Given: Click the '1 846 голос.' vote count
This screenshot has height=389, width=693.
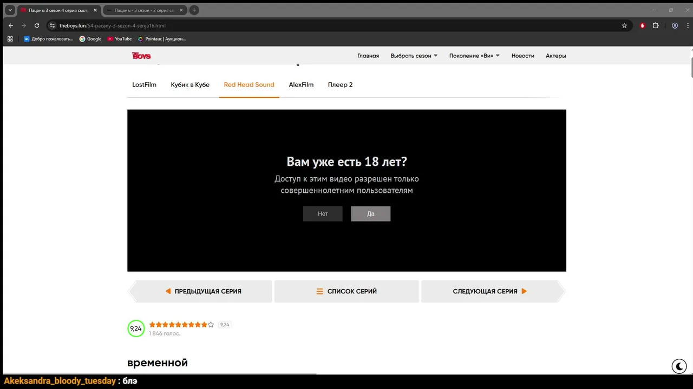Looking at the screenshot, I should (165, 334).
